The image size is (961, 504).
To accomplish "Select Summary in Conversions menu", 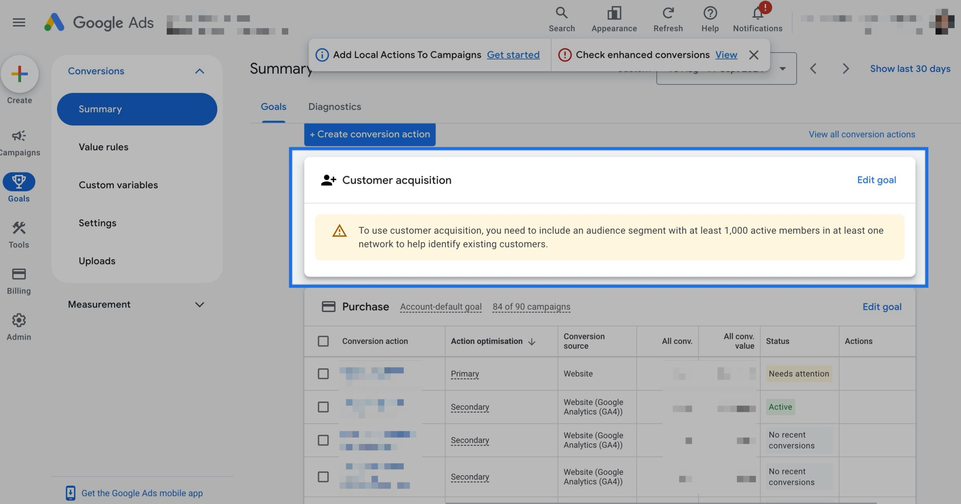I will pos(137,109).
